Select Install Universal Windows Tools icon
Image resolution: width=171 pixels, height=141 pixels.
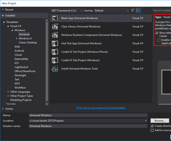(55, 69)
